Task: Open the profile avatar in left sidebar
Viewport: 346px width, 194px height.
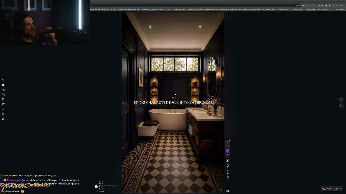Action: point(3,119)
